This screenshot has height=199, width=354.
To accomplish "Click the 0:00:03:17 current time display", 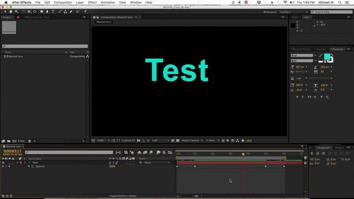I will click(x=12, y=151).
